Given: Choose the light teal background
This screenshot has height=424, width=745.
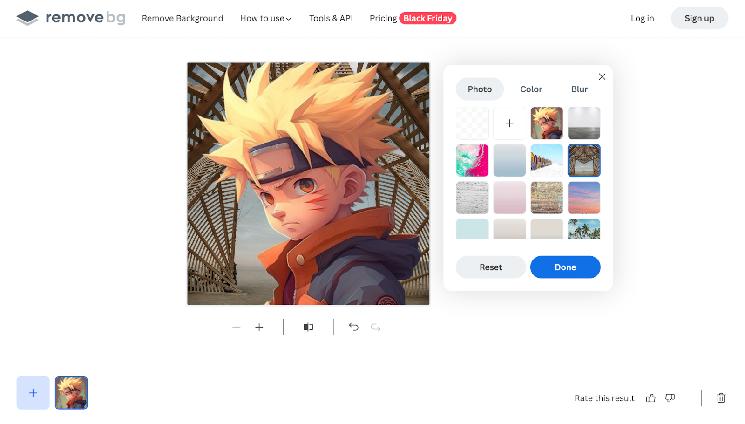Looking at the screenshot, I should tap(472, 229).
